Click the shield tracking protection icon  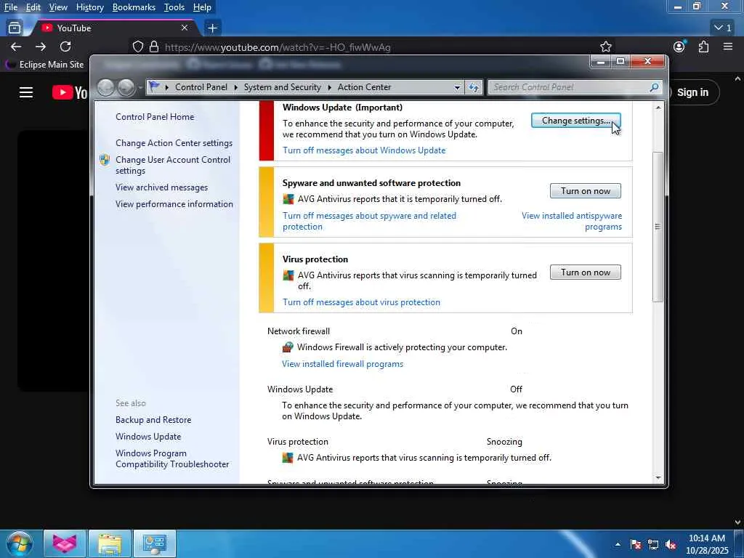pos(137,46)
